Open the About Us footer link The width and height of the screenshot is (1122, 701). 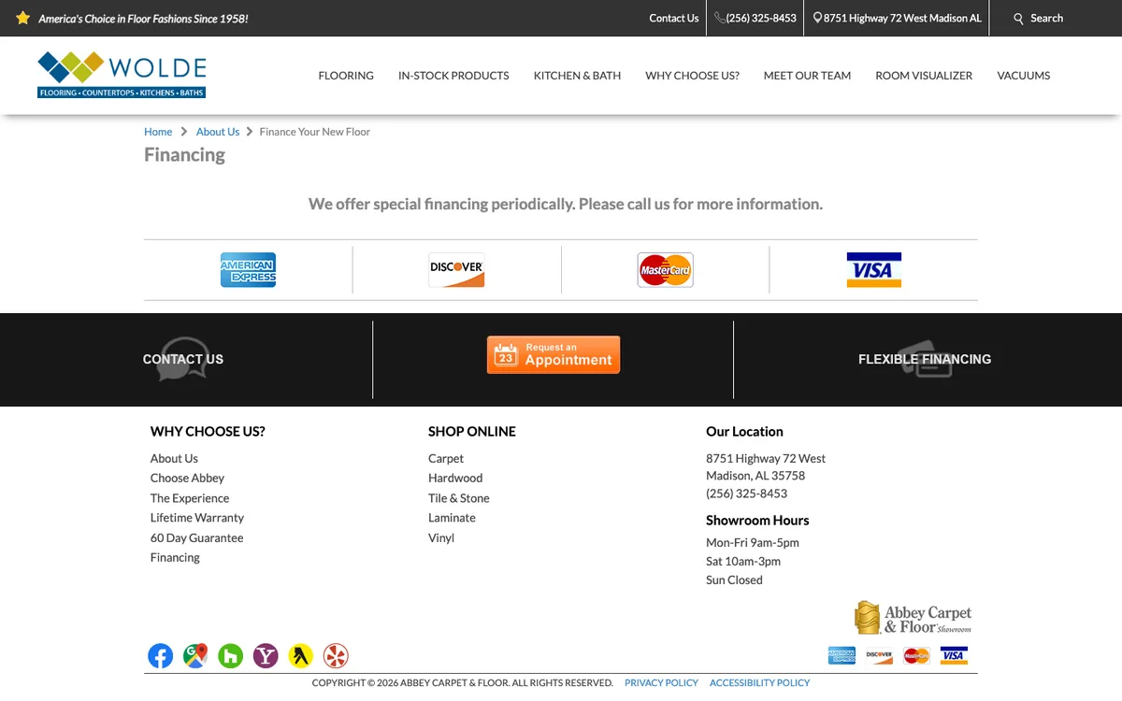pos(174,458)
